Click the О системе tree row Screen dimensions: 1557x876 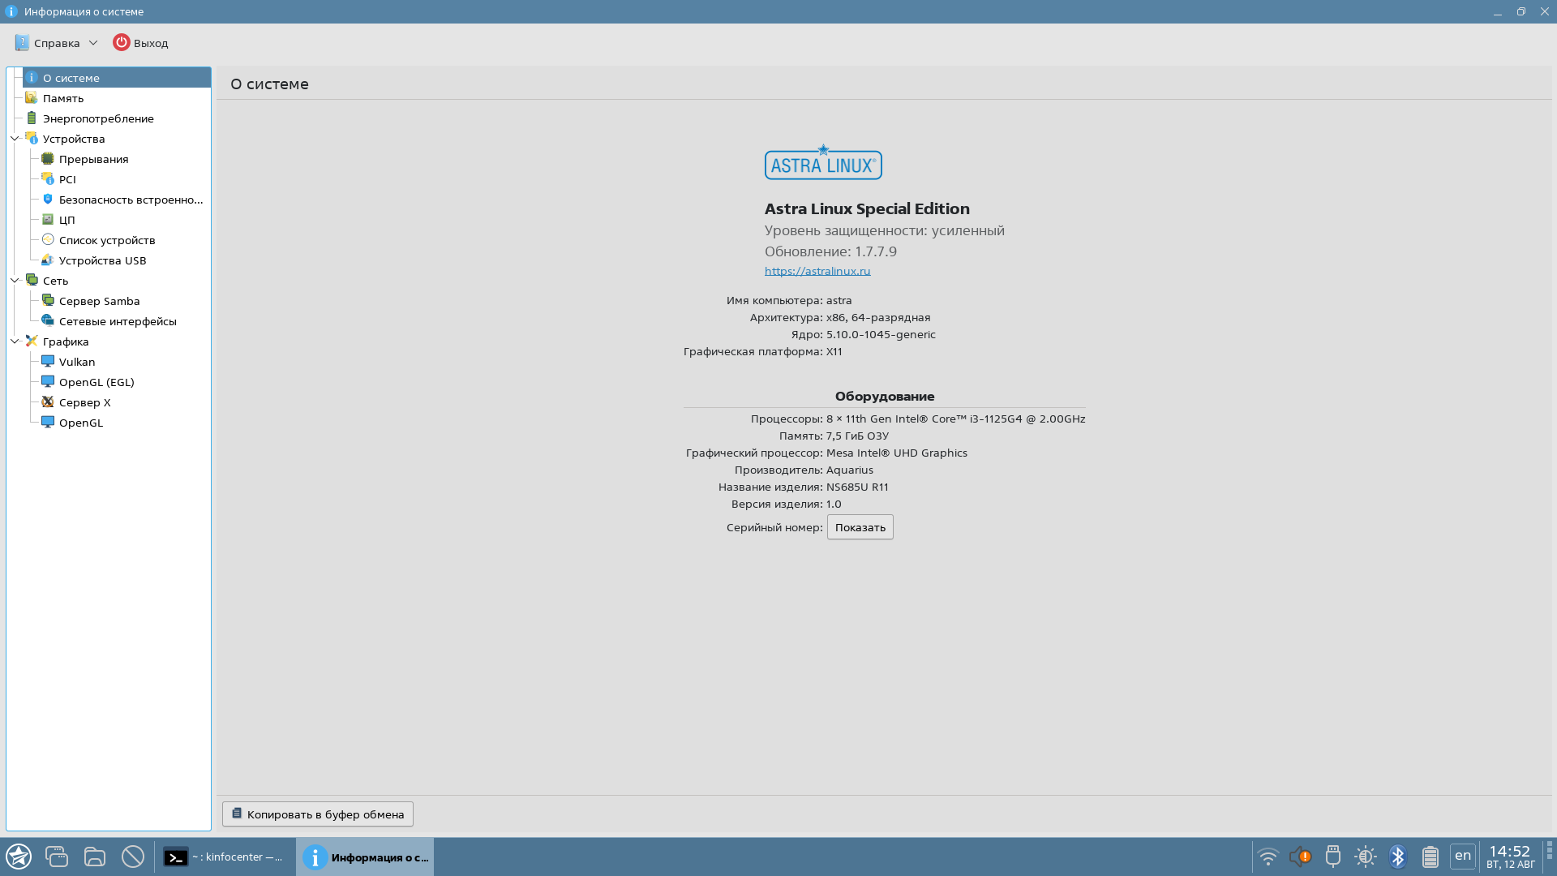point(116,78)
